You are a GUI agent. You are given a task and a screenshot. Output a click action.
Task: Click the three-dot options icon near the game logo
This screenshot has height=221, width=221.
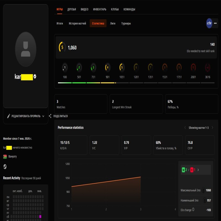click(x=215, y=23)
